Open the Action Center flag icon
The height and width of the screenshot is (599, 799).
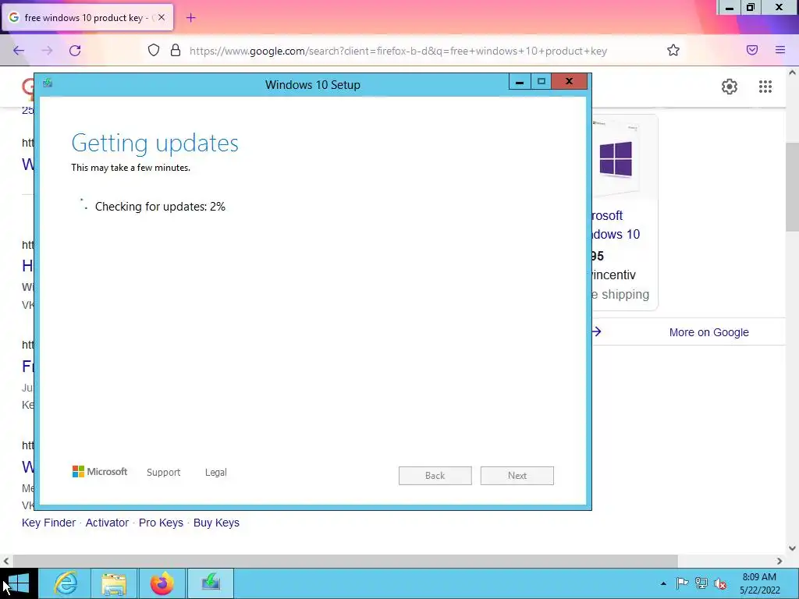point(682,583)
